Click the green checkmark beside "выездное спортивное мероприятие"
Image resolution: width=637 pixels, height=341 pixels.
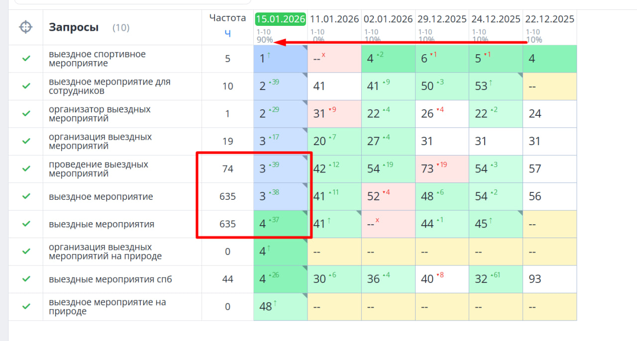(26, 59)
